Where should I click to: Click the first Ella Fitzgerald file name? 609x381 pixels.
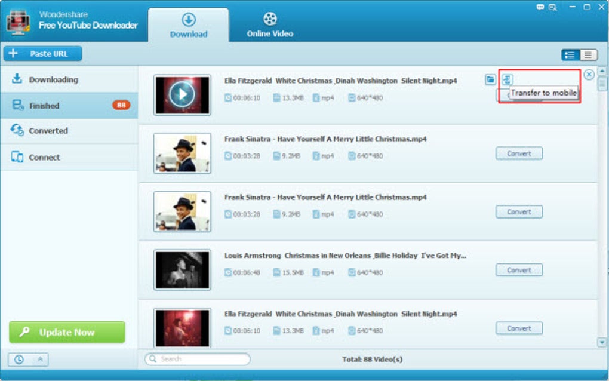point(340,81)
